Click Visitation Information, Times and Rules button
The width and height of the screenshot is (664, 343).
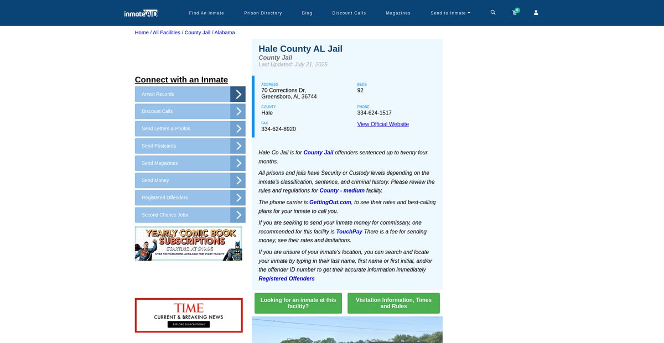point(393,303)
